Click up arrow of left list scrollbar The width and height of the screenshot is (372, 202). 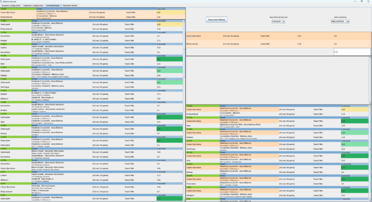pyautogui.click(x=184, y=21)
